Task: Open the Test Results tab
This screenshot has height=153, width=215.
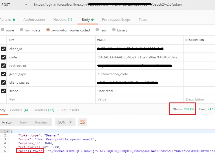Action: point(69,110)
